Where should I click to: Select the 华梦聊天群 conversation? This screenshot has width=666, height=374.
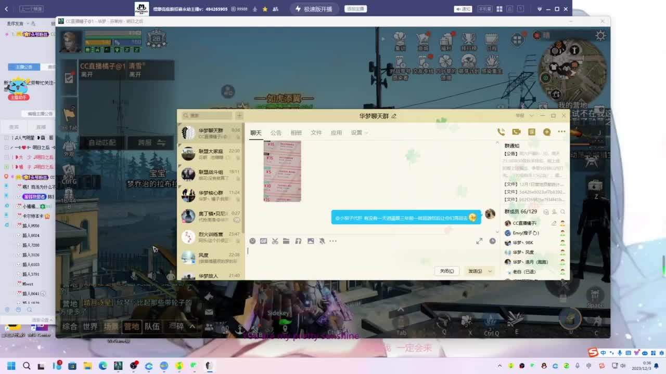pos(211,133)
